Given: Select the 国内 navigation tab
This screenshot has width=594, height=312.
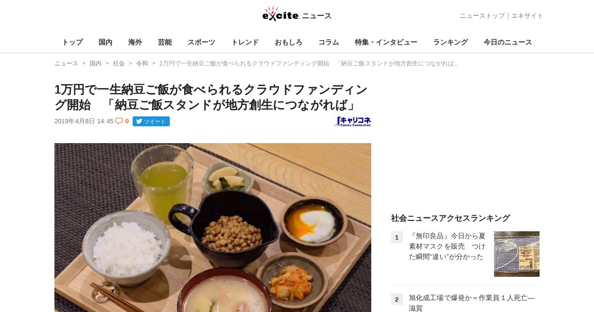Looking at the screenshot, I should click(105, 42).
